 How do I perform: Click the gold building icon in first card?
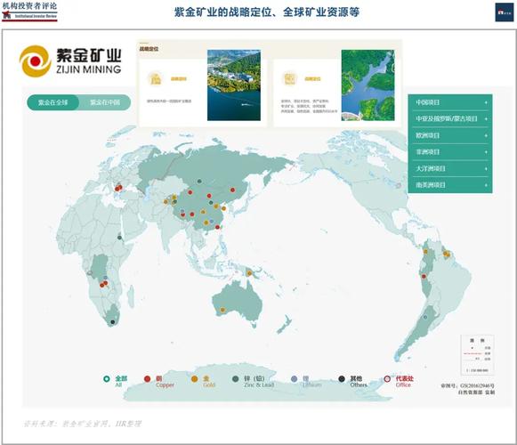[156, 79]
